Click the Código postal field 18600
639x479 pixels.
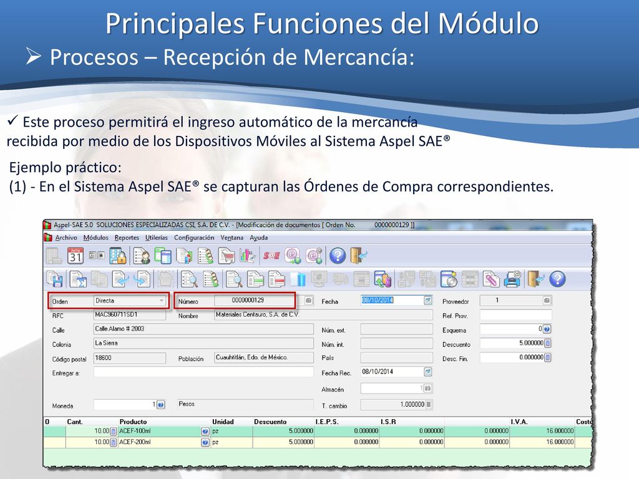(x=130, y=357)
